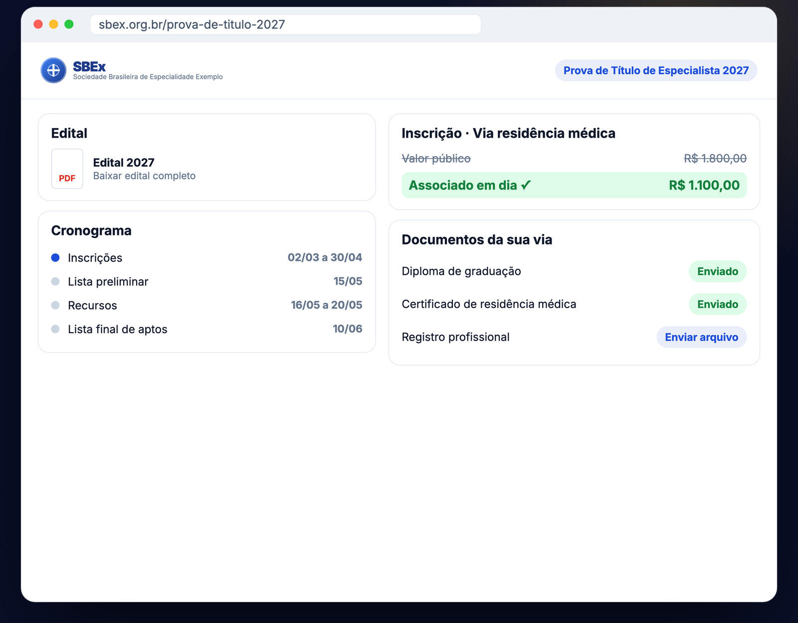
Task: Click Enviar arquivo for Registro profissional
Action: [701, 337]
